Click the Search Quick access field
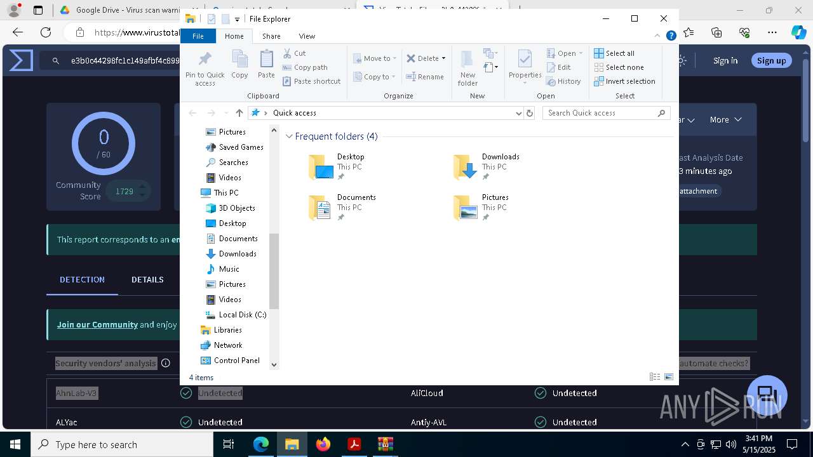Viewport: 813px width, 457px height. 607,113
